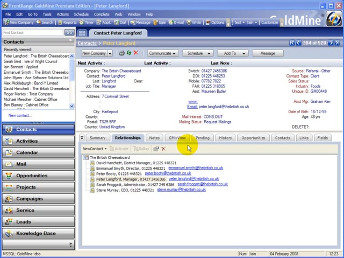Open the Calendar navigation section

tap(38, 152)
